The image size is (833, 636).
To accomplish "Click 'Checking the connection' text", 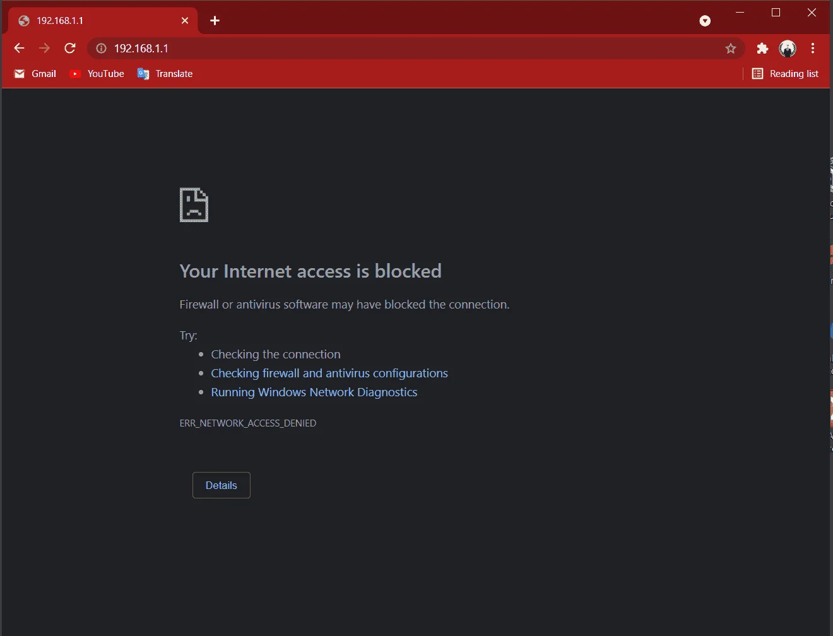I will [x=276, y=354].
